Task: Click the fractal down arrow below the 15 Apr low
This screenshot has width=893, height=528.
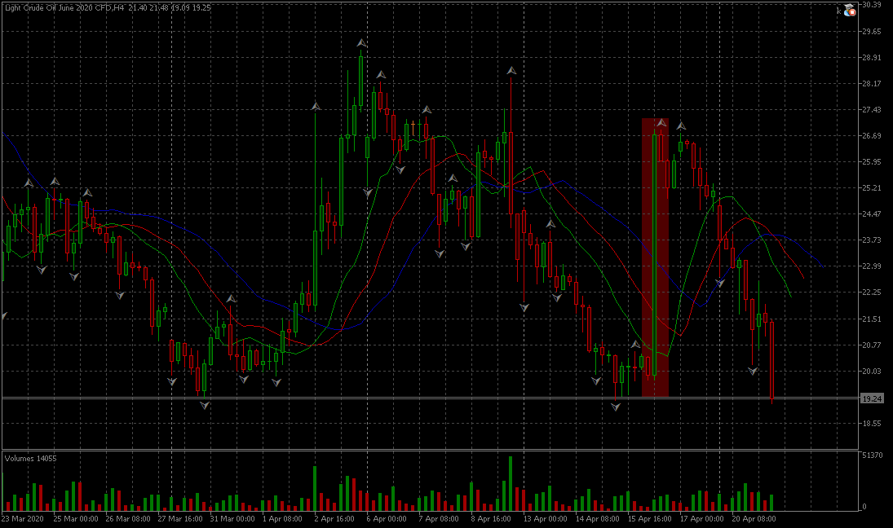Action: pos(617,406)
